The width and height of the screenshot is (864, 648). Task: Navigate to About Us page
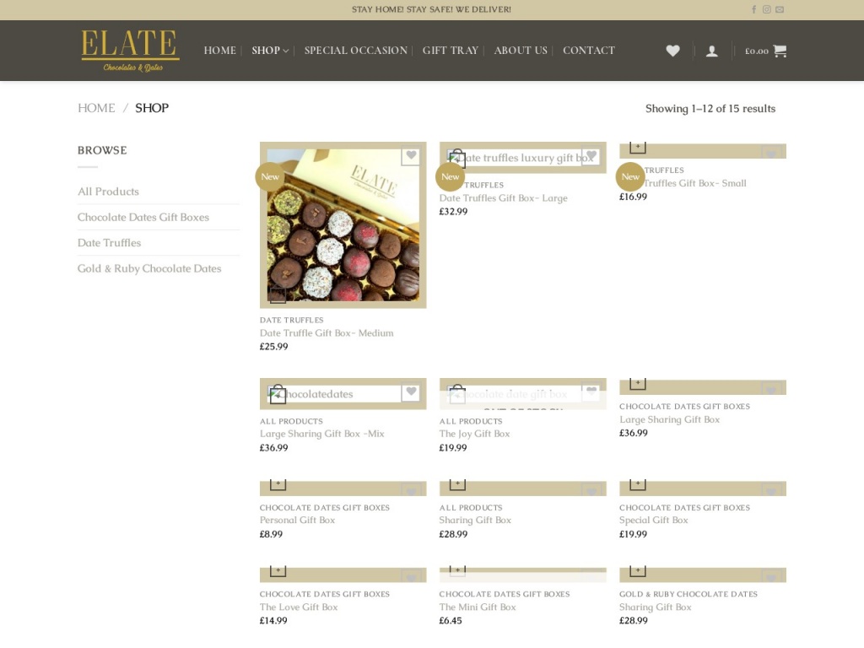point(521,51)
